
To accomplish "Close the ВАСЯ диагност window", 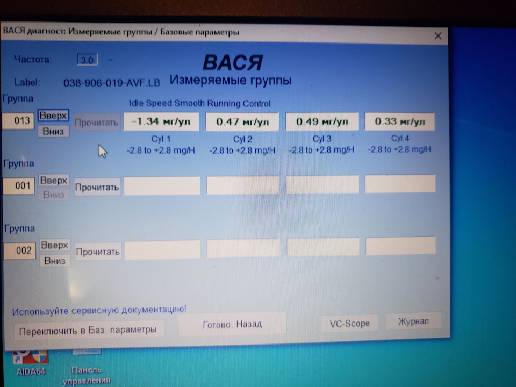I will click(x=438, y=36).
